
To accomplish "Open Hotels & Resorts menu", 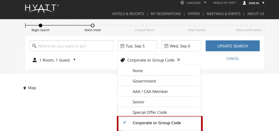I will coord(128,14).
